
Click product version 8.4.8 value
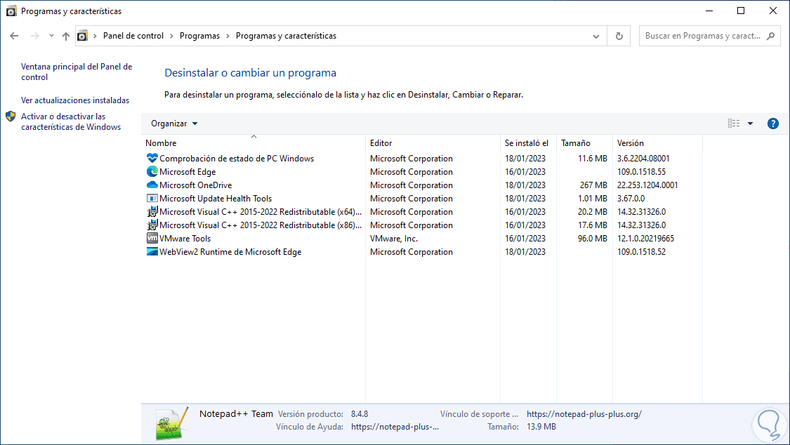(360, 414)
